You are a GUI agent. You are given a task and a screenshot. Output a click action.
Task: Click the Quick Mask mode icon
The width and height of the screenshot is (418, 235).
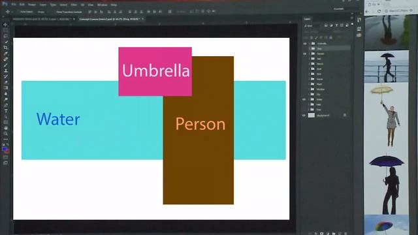point(5,157)
